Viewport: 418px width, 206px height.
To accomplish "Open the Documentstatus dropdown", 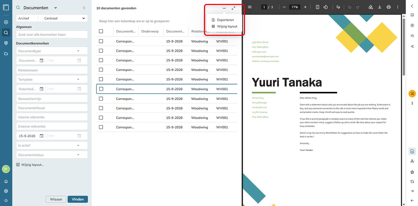I will [x=52, y=155].
